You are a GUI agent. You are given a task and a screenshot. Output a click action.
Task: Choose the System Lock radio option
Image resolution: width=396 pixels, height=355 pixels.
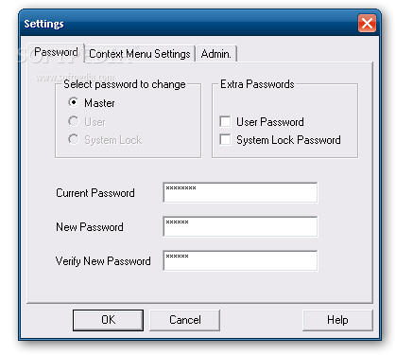(74, 139)
